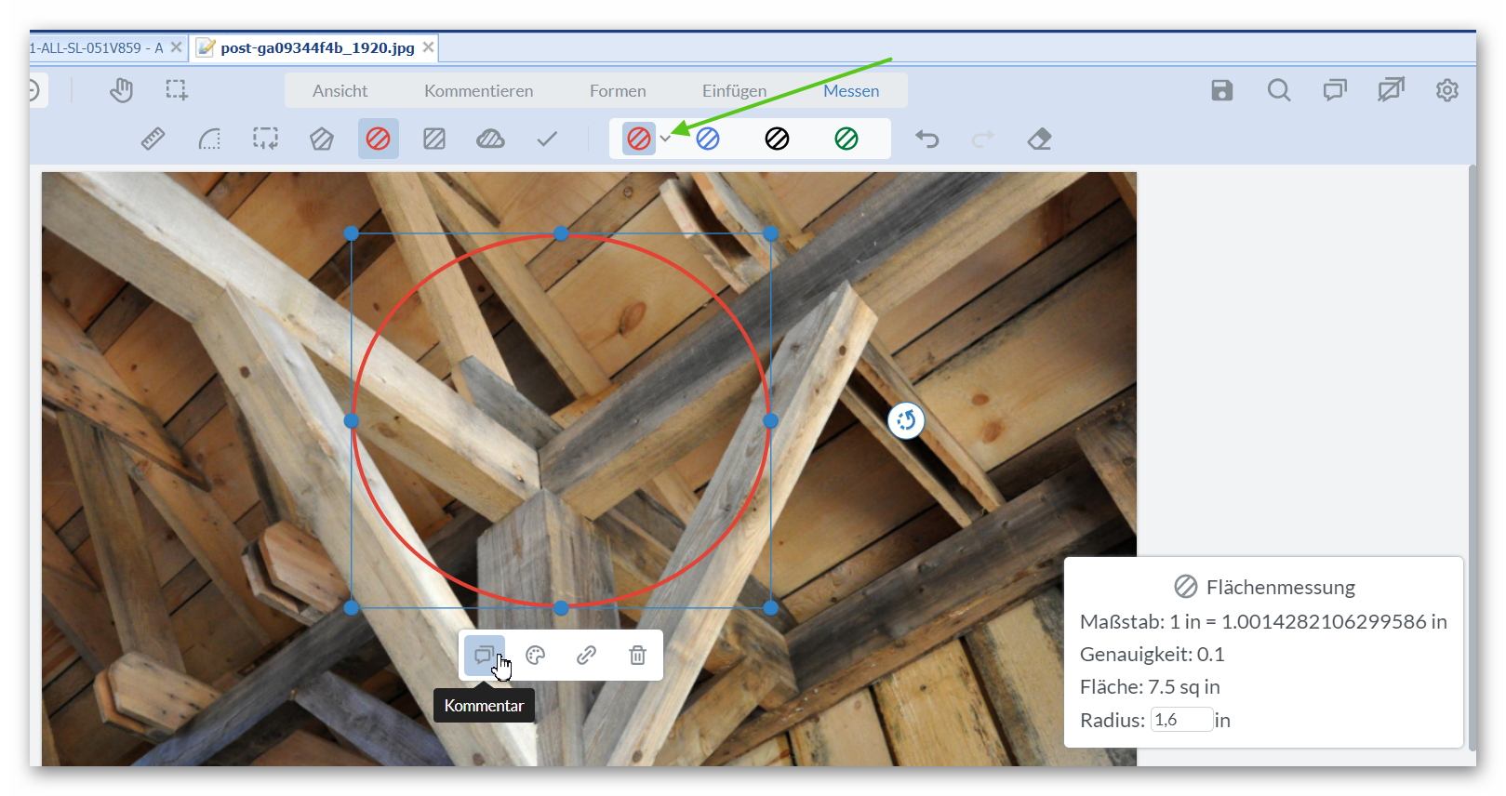Open the Ansicht tab

pyautogui.click(x=340, y=91)
